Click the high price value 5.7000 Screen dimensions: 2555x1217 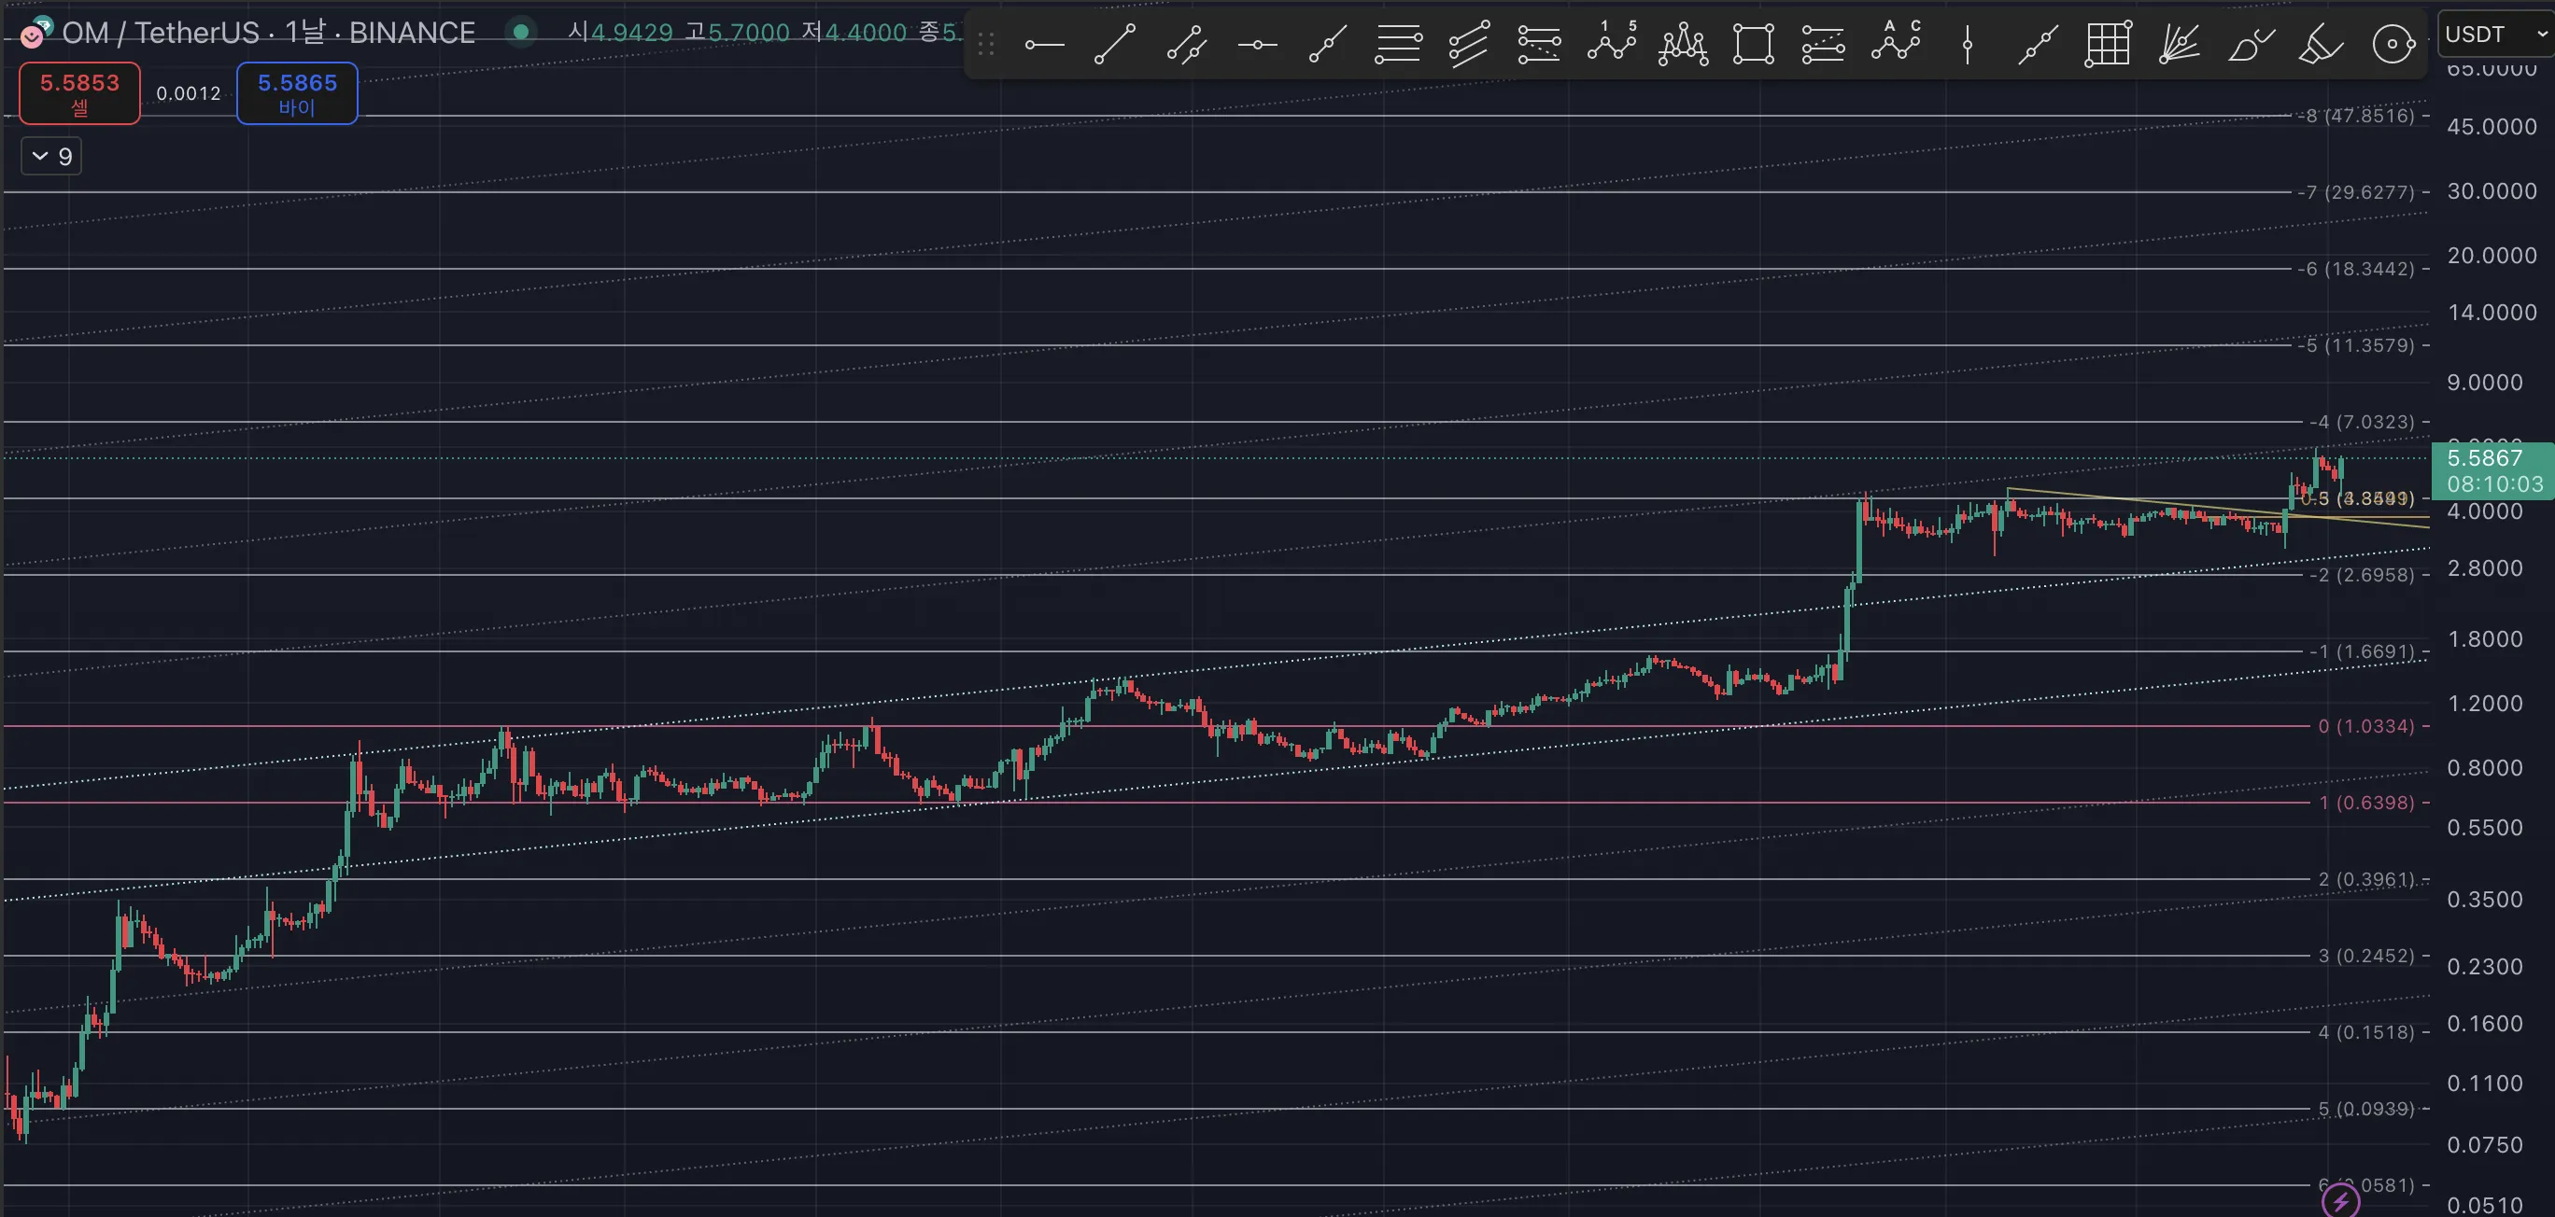tap(749, 33)
